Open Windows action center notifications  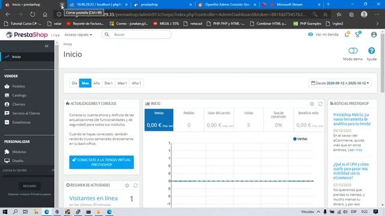click(x=375, y=212)
